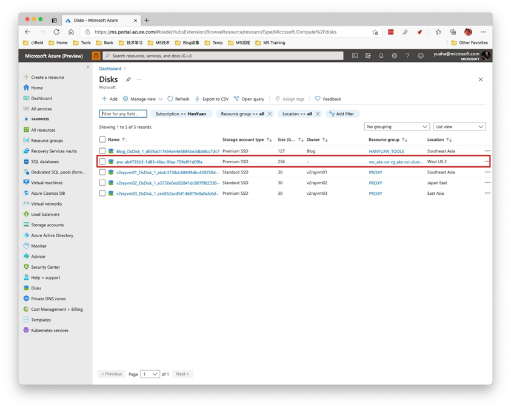Open row menu for v2rayvm03 disk
This screenshot has height=409, width=511.
pos(487,193)
